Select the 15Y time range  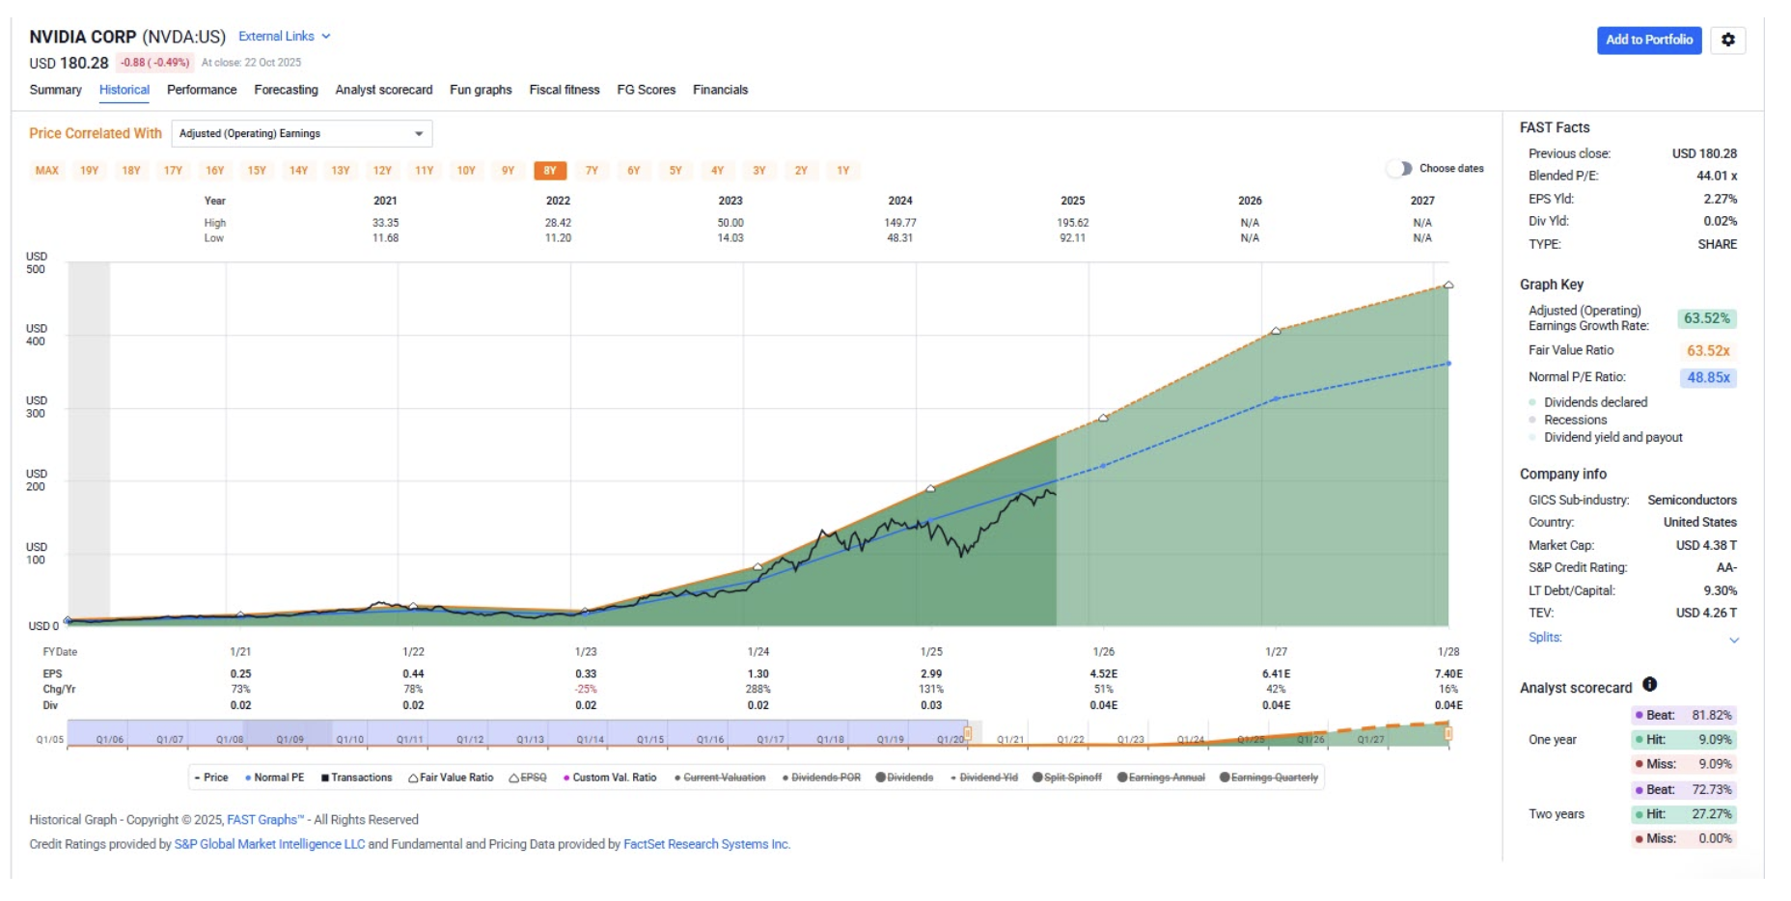(x=257, y=171)
